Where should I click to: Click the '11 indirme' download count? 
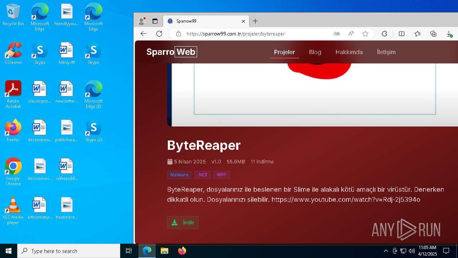coord(262,162)
